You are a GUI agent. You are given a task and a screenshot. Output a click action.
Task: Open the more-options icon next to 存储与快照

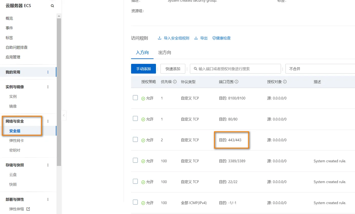point(48,165)
